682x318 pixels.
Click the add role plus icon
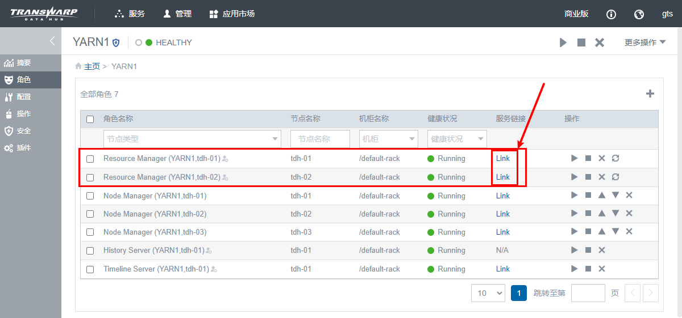pyautogui.click(x=650, y=94)
